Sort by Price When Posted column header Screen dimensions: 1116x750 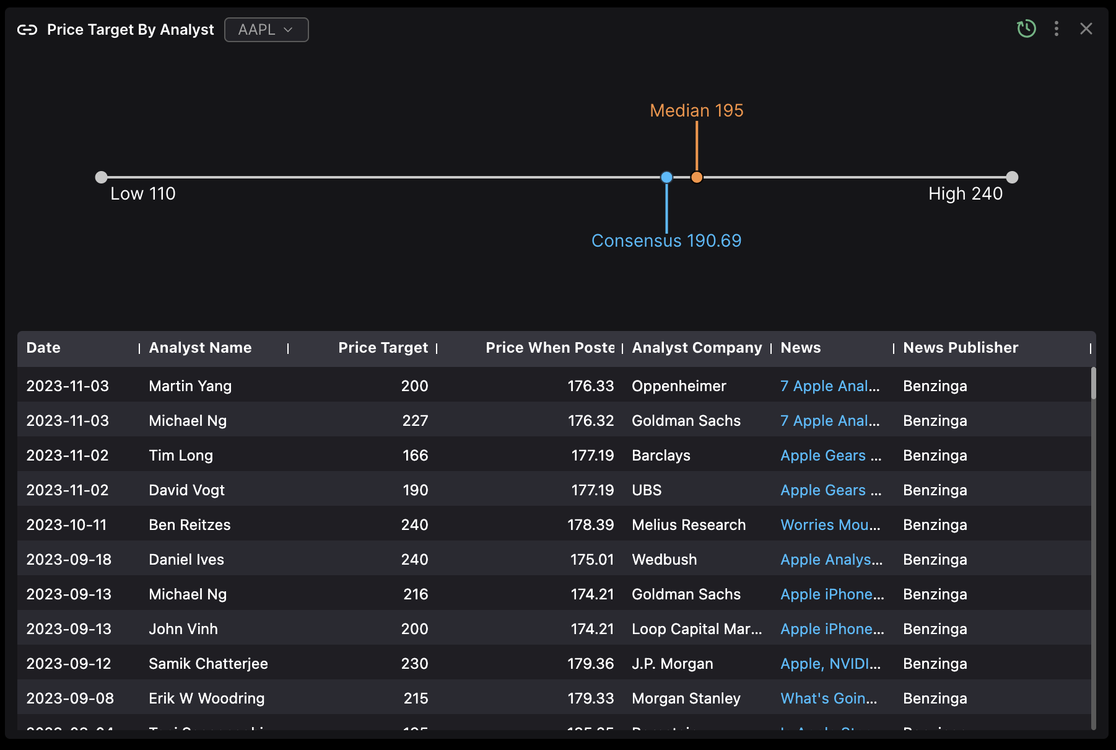point(550,348)
